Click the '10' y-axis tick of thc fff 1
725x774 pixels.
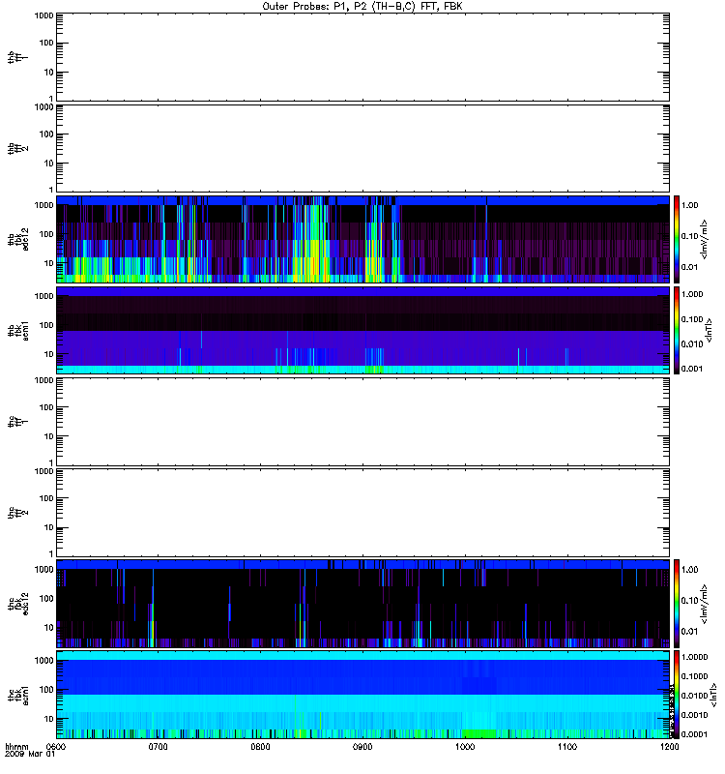click(49, 436)
